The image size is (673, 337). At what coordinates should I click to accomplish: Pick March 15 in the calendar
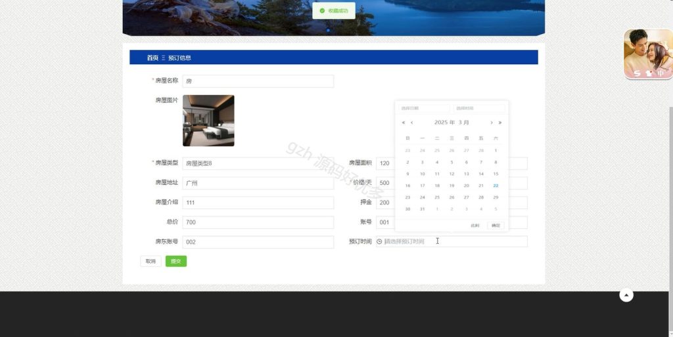[x=496, y=174]
